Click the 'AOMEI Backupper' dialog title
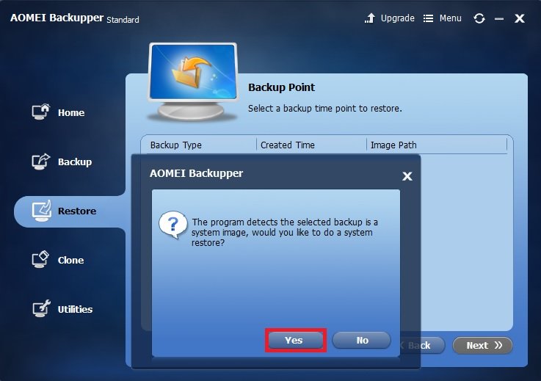Screen dimensions: 541x381 (196, 173)
